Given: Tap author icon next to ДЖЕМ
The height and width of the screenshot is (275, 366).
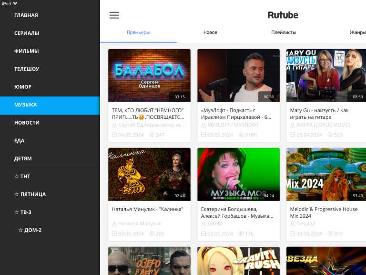Looking at the screenshot, I should coord(203,224).
